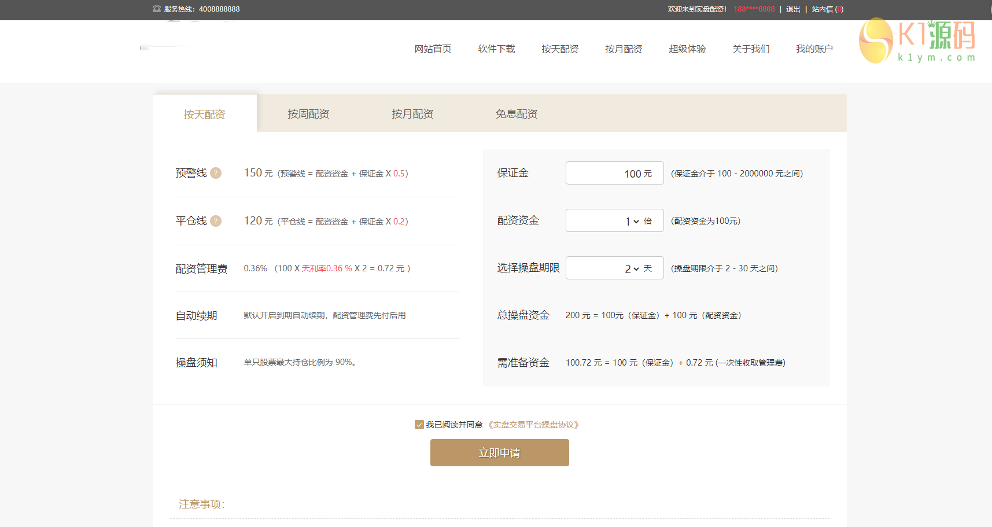Image resolution: width=992 pixels, height=527 pixels.
Task: Open the 实盘交易平台操盘协议 link
Action: click(533, 425)
